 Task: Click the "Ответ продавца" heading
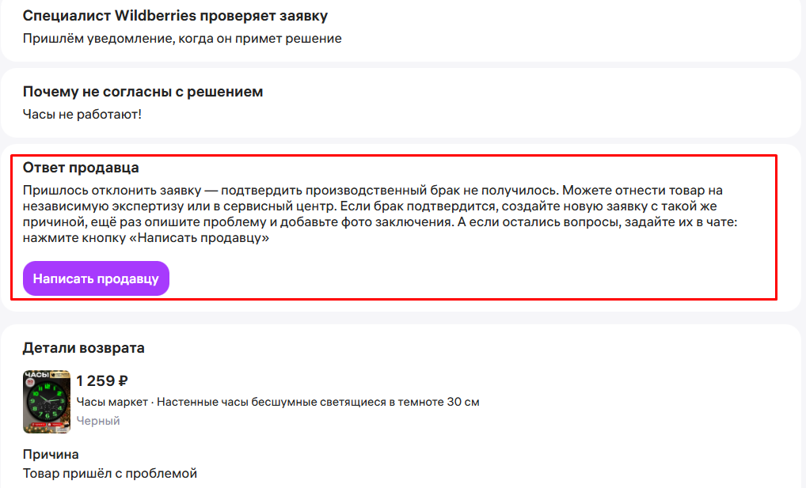pos(81,168)
